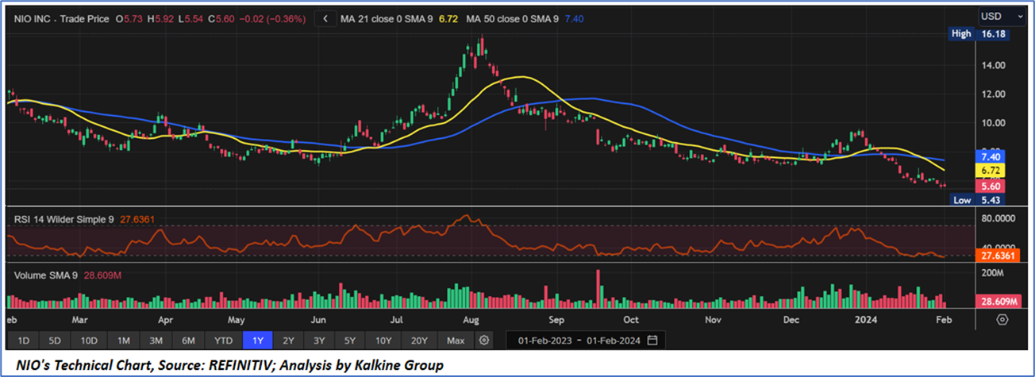Click the 14.00 price axis label
The width and height of the screenshot is (1035, 377).
point(995,65)
